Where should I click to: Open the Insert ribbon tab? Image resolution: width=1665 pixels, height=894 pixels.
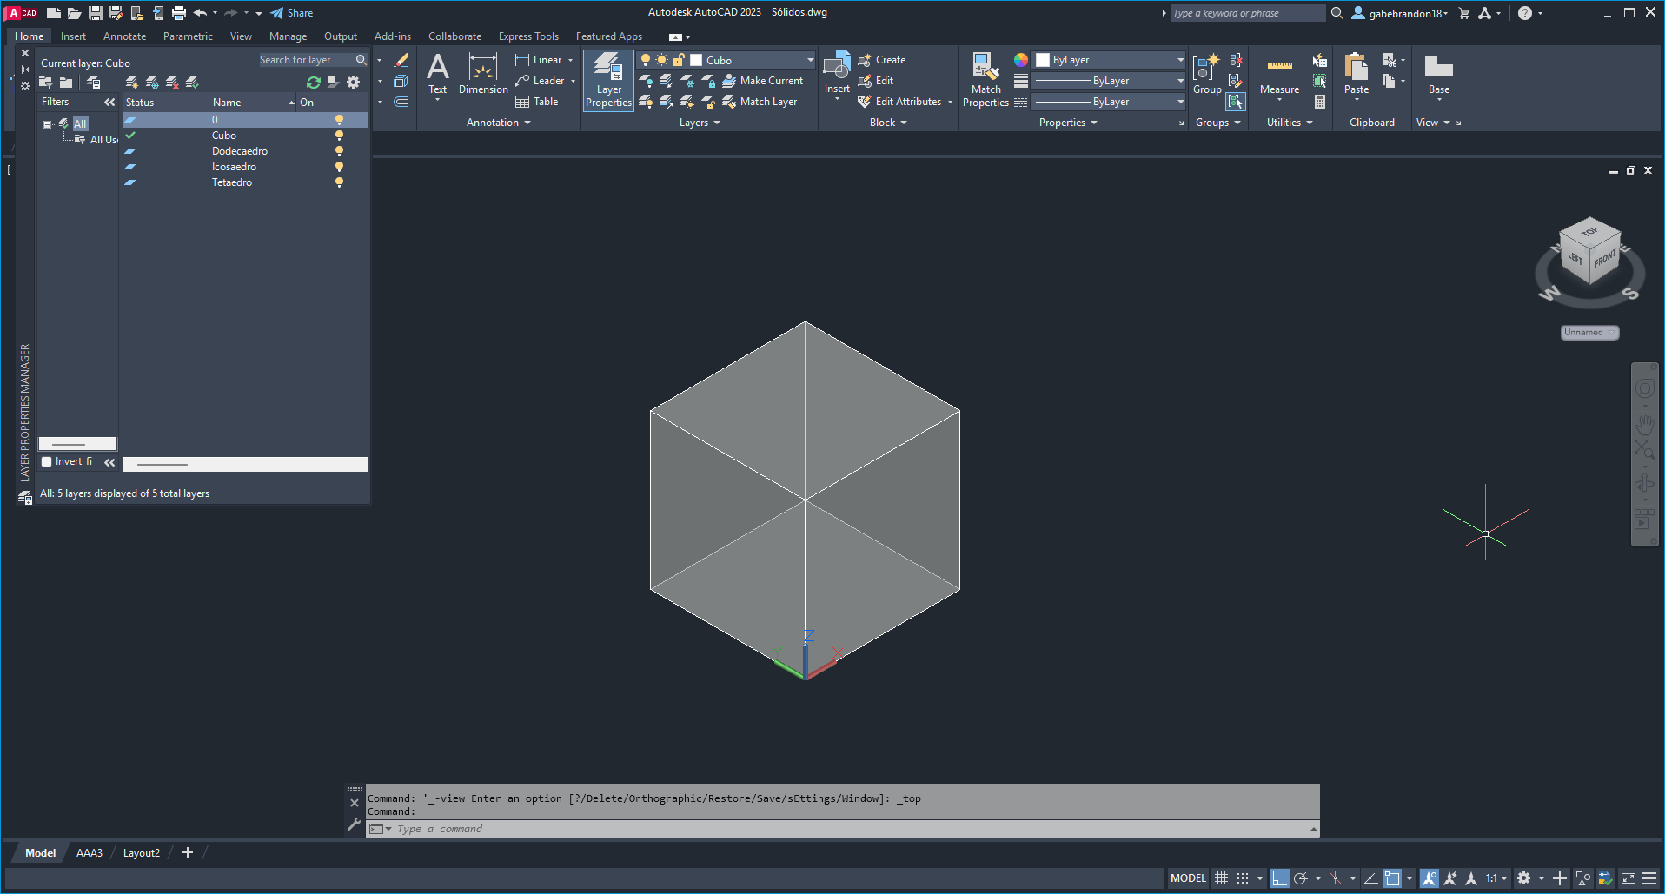[73, 36]
